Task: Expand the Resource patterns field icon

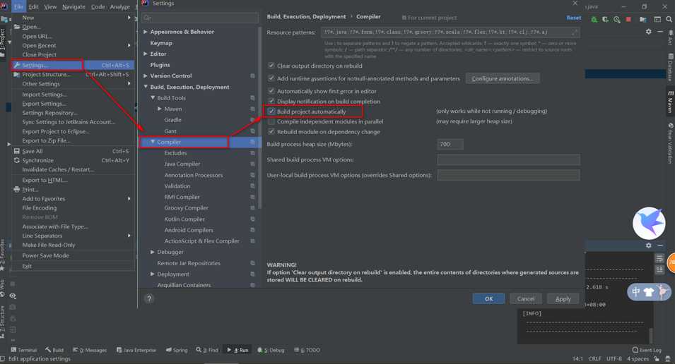Action: [x=575, y=32]
